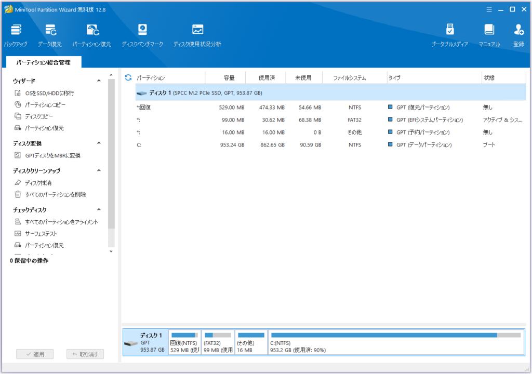
Task: Open the hamburger menu at top right
Action: [489, 9]
